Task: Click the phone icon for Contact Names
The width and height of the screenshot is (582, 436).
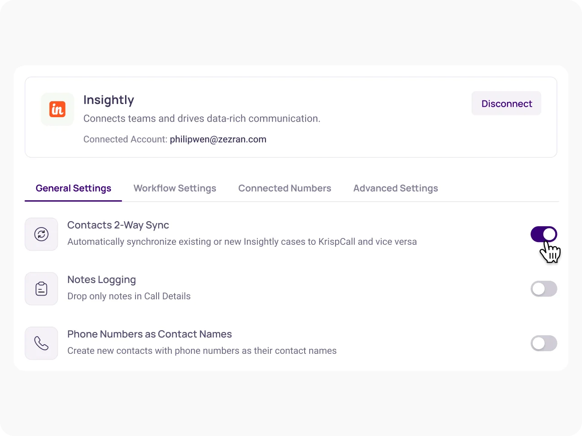Action: click(41, 343)
